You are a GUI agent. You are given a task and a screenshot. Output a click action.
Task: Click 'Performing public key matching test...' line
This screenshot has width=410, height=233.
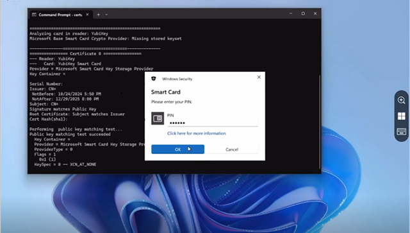tap(76, 129)
